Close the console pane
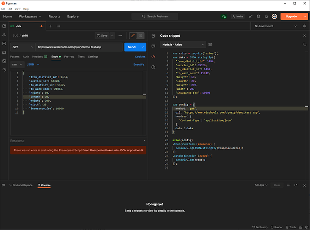Image resolution: width=310 pixels, height=230 pixels. [304, 186]
